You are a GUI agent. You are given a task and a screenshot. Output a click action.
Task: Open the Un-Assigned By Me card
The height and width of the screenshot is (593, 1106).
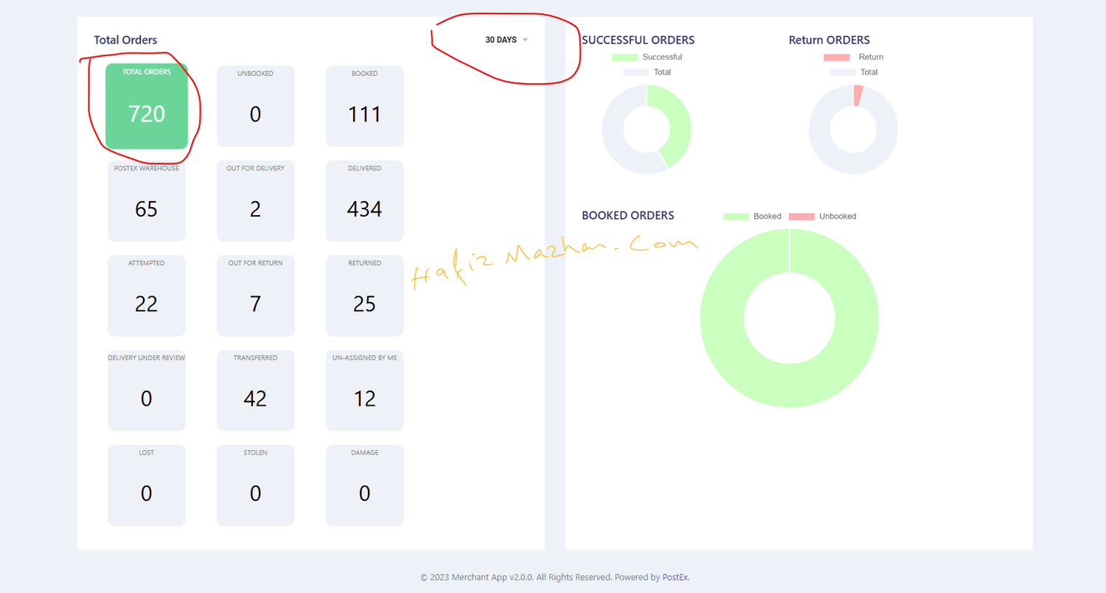tap(364, 390)
